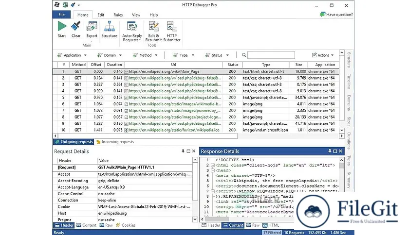Open the Help ribbon tab
Screen dimensions: 407x235
pos(153,15)
